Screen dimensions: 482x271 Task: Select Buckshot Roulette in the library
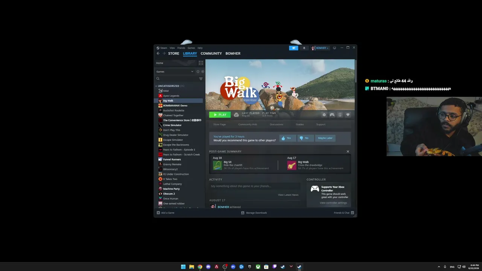[x=174, y=110]
